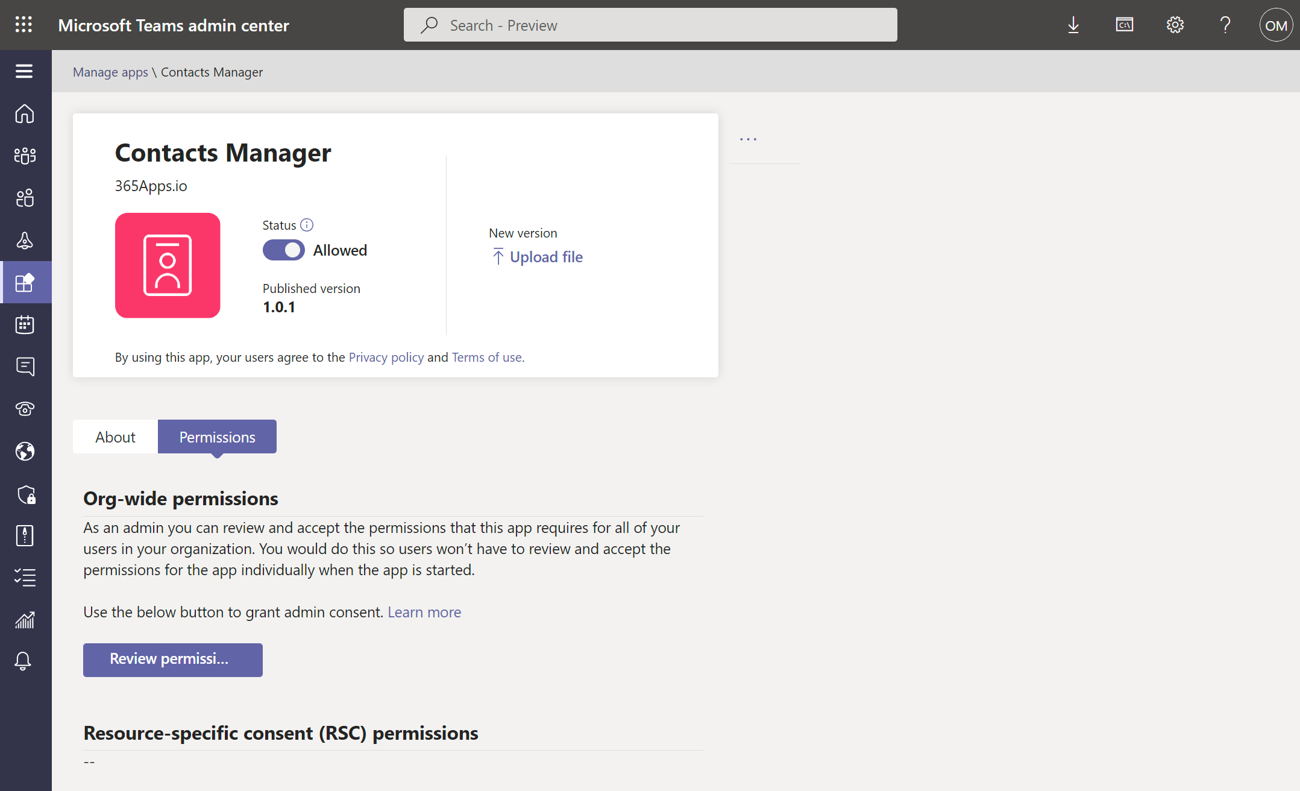1300x791 pixels.
Task: Open Users section in sidebar
Action: 25,198
